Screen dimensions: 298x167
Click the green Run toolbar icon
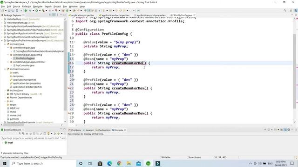coord(37,11)
